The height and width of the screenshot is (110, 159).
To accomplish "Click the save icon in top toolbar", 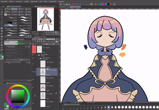I will (x=69, y=4).
